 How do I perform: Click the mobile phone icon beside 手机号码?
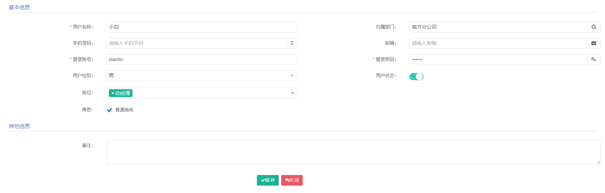tap(292, 43)
